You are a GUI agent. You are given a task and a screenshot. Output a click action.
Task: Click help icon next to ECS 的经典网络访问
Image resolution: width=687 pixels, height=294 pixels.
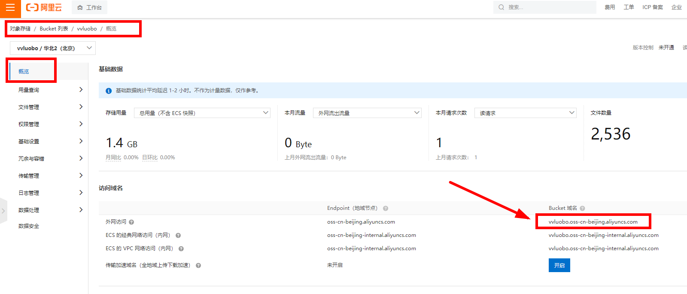click(178, 235)
